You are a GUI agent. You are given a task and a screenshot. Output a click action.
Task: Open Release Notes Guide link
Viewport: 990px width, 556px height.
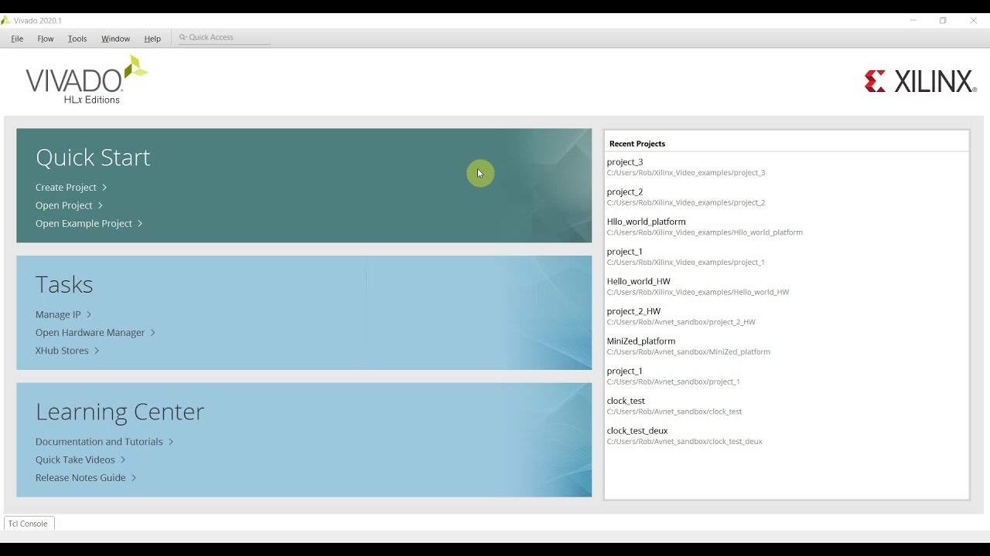80,478
